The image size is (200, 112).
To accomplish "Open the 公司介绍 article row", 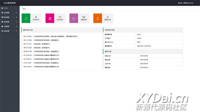I will pyautogui.click(x=143, y=64).
